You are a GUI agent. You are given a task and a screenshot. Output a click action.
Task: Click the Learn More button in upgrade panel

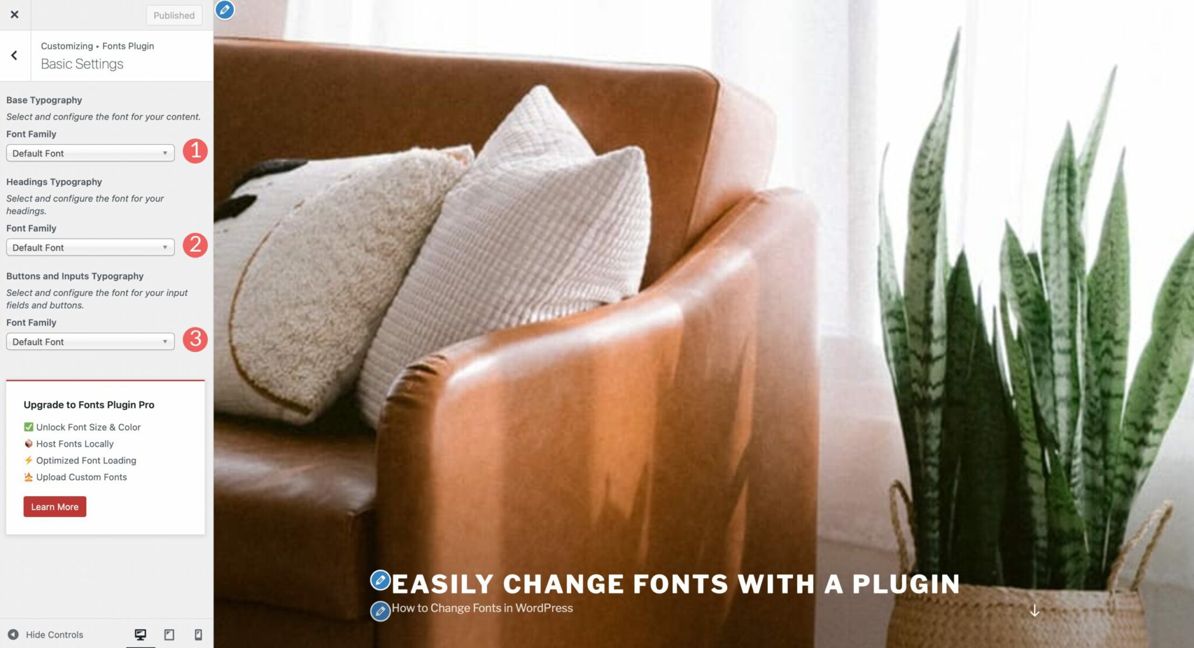point(54,506)
